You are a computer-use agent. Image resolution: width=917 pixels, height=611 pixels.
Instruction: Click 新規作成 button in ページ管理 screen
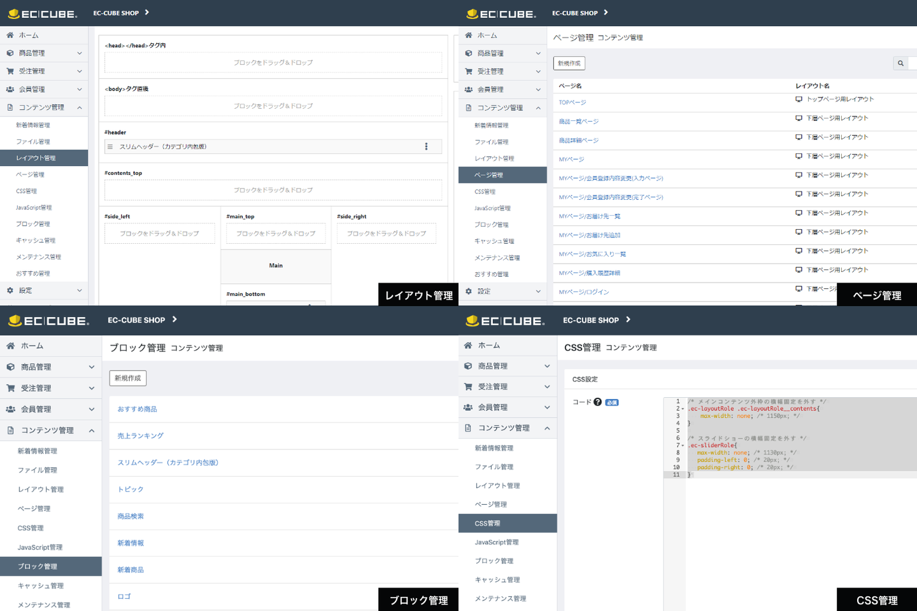(x=569, y=63)
